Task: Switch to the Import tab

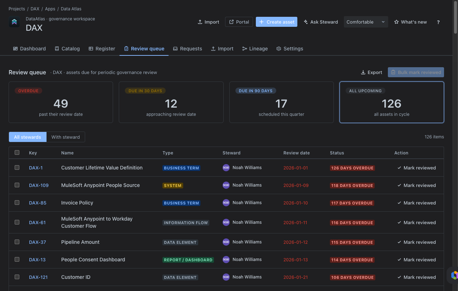Action: 222,49
